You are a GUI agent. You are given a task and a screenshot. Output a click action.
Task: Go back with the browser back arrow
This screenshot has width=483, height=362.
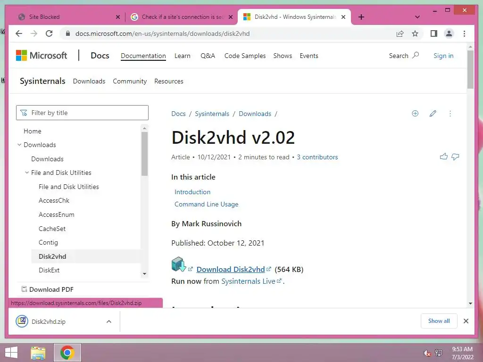click(x=19, y=33)
